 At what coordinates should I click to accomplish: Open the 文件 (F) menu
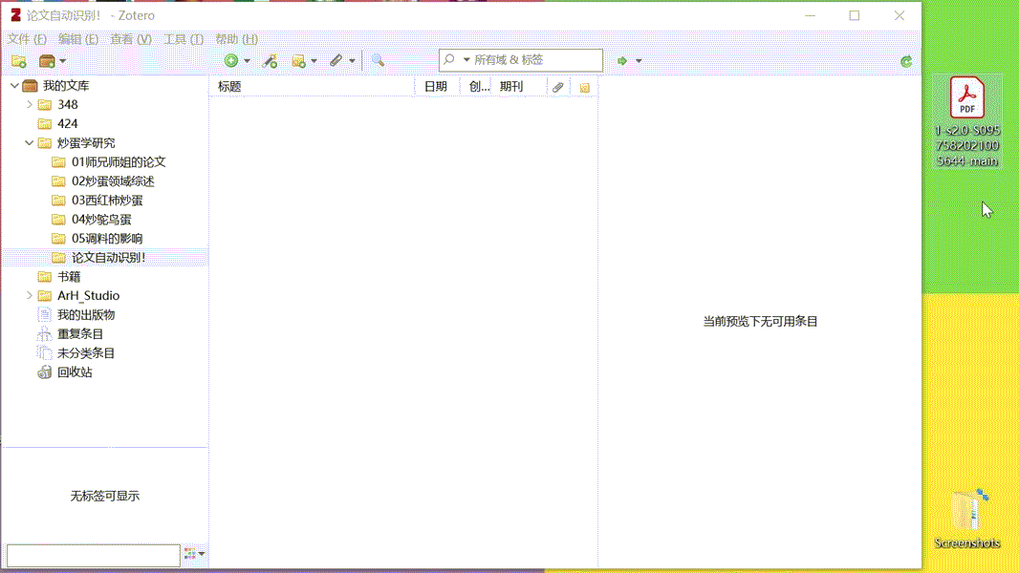(27, 39)
